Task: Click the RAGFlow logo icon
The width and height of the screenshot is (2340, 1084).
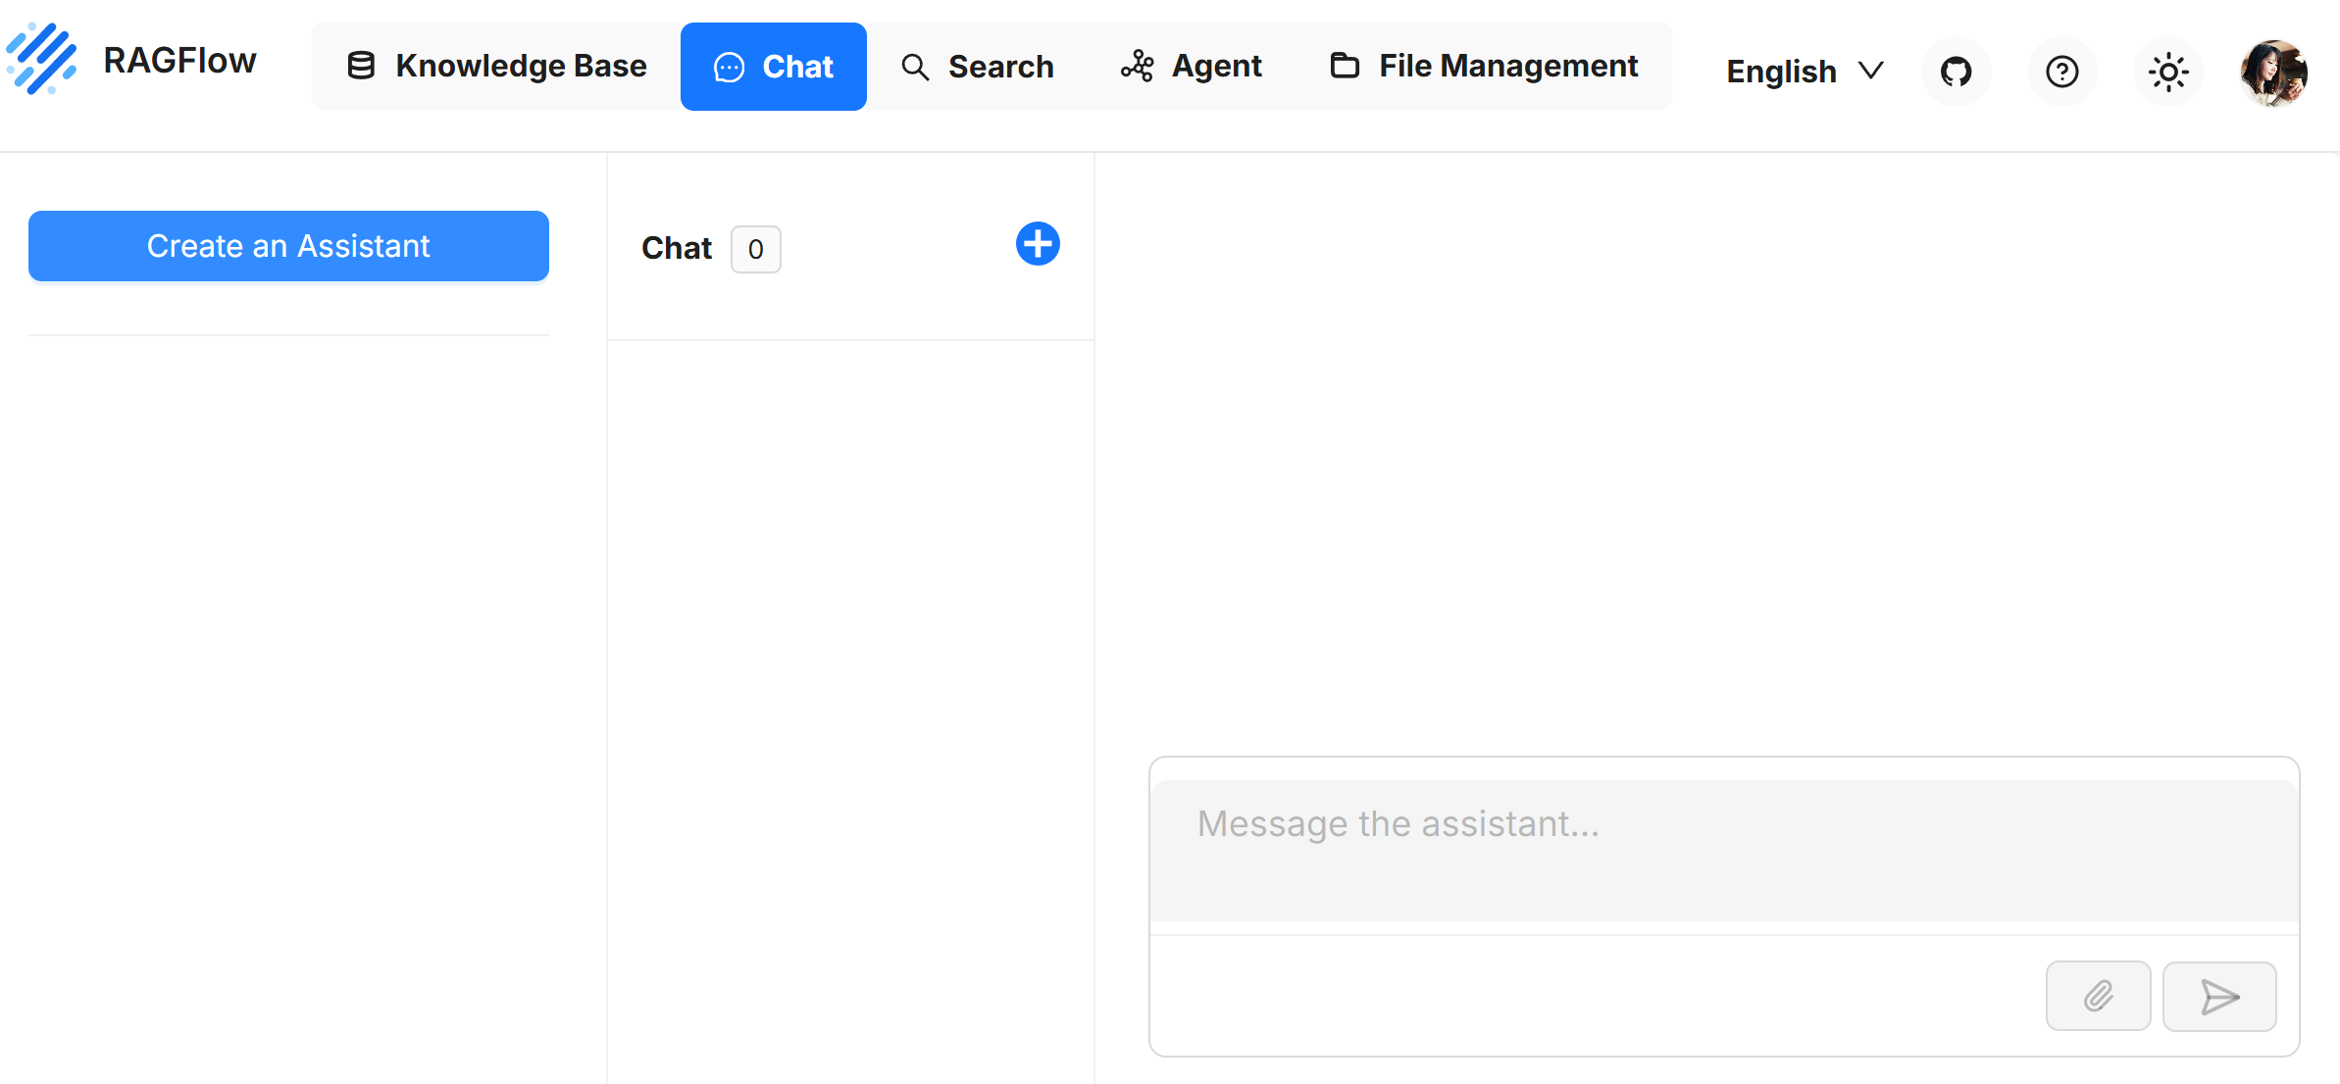Action: pos(41,61)
